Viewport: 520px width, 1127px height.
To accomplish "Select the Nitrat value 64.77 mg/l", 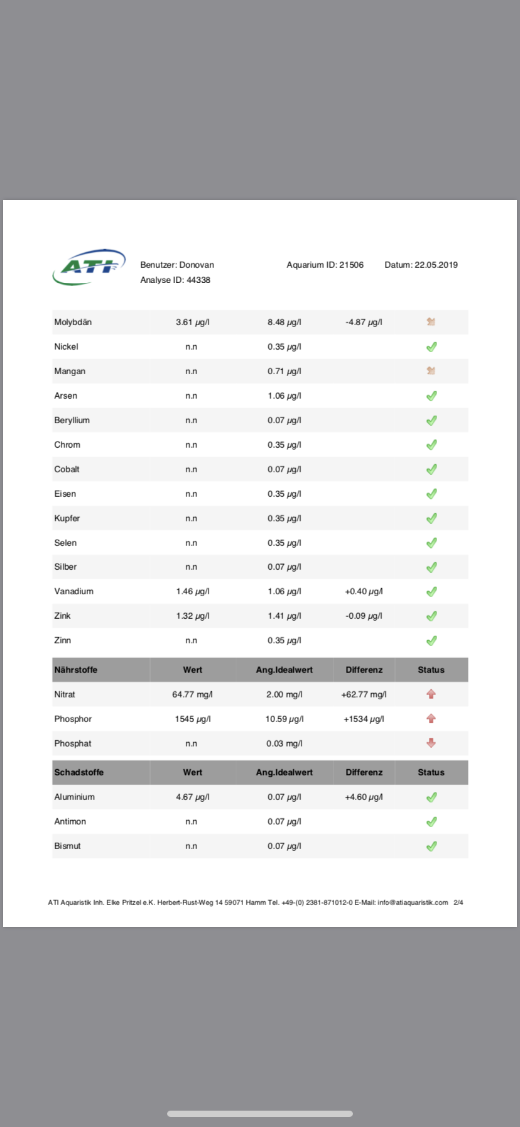I will point(192,694).
